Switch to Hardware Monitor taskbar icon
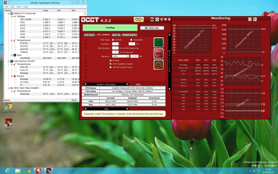The height and width of the screenshot is (174, 278). coord(38,171)
